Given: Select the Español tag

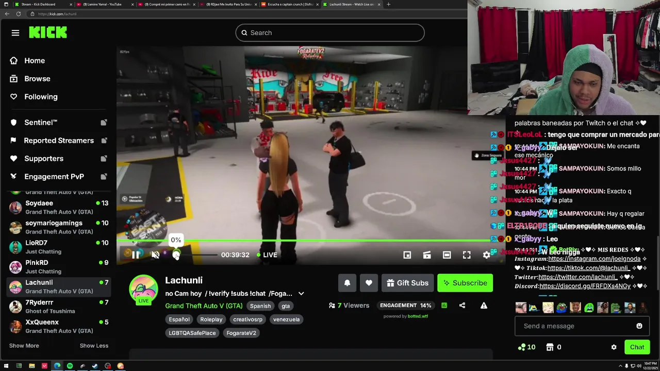Looking at the screenshot, I should [179, 319].
